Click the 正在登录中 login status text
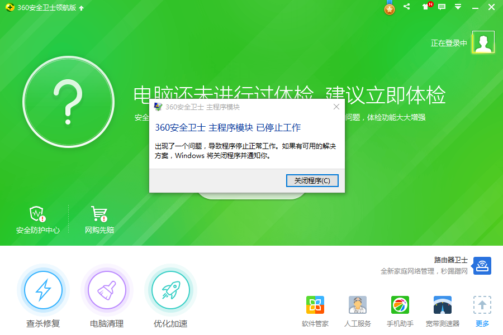The width and height of the screenshot is (503, 335). (449, 43)
